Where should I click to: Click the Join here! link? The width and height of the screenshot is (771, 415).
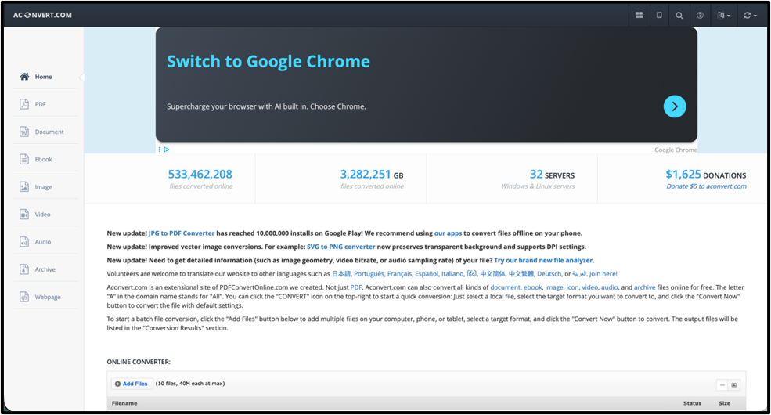pyautogui.click(x=603, y=274)
